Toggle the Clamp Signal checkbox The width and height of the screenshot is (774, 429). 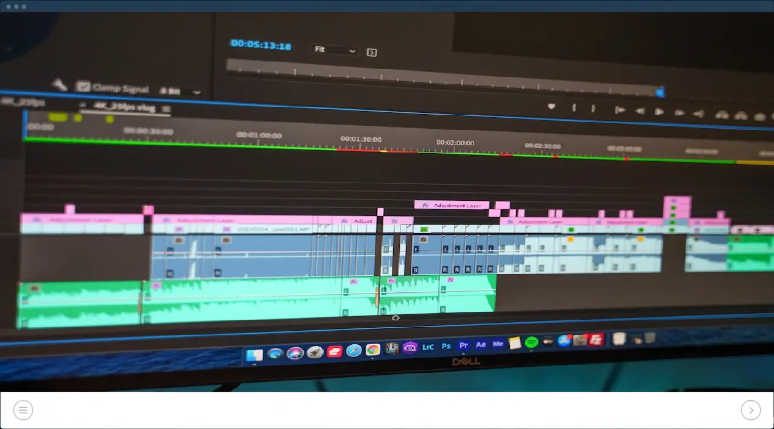[83, 87]
